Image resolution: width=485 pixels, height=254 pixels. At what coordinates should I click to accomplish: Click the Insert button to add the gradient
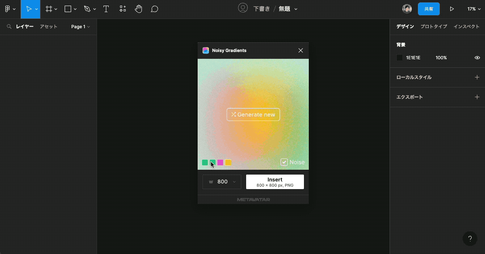click(275, 182)
